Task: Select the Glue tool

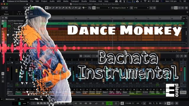Action: coord(63,8)
